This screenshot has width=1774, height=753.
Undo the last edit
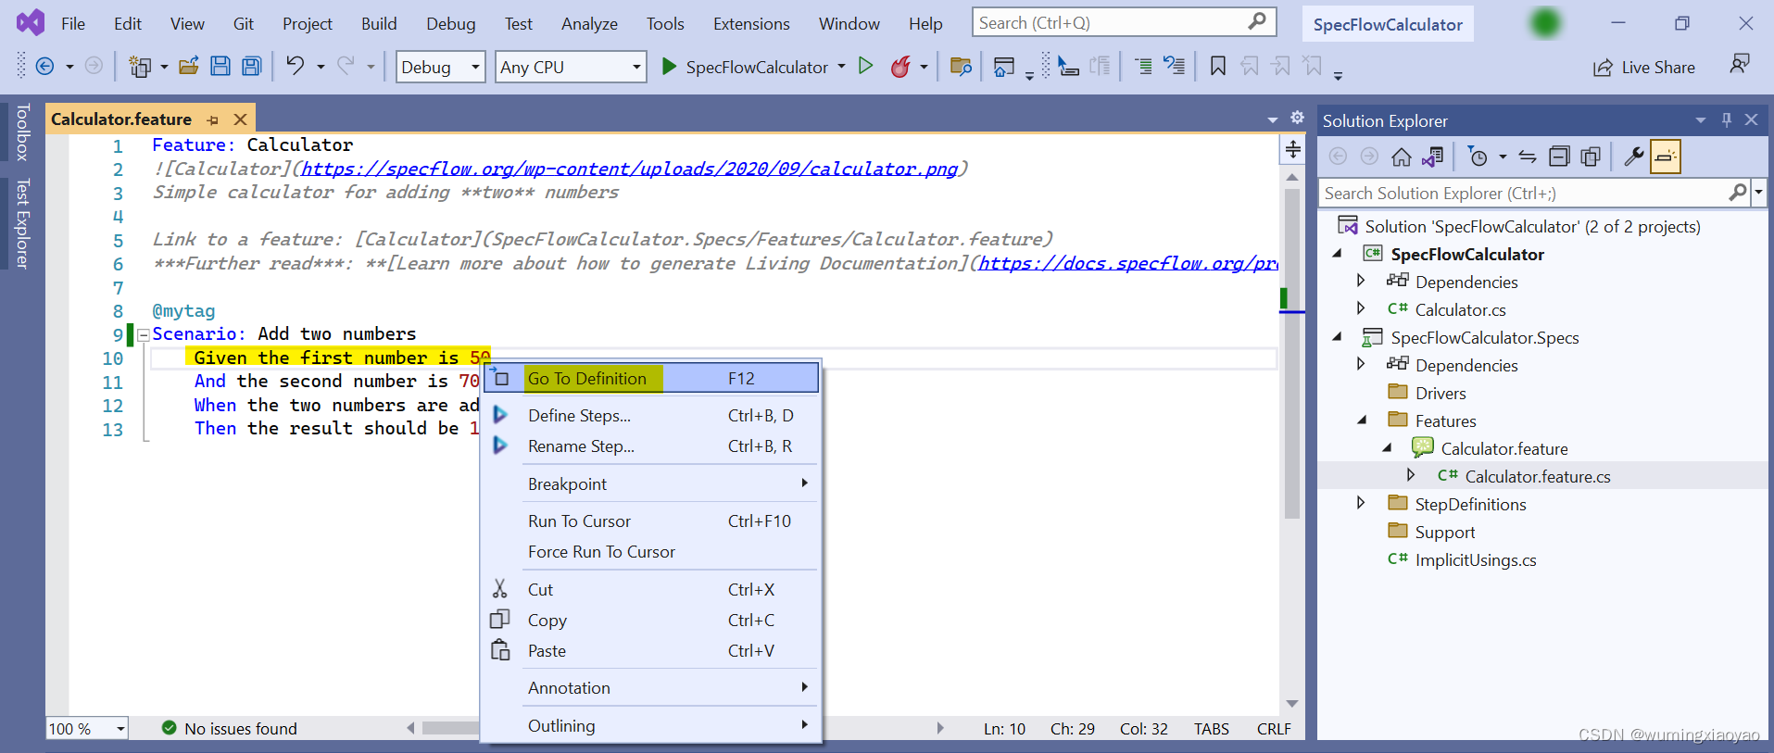[295, 66]
